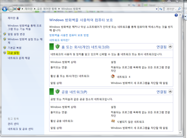Click Windows 방화벽을 사용하여 컴퓨터 보호 heading
Screen dimensions: 187x138
click(81, 20)
